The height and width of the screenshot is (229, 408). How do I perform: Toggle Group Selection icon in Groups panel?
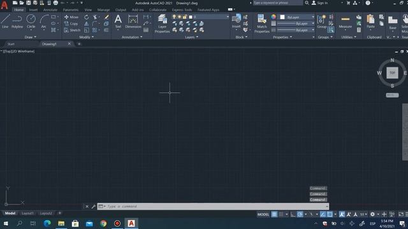(x=331, y=30)
